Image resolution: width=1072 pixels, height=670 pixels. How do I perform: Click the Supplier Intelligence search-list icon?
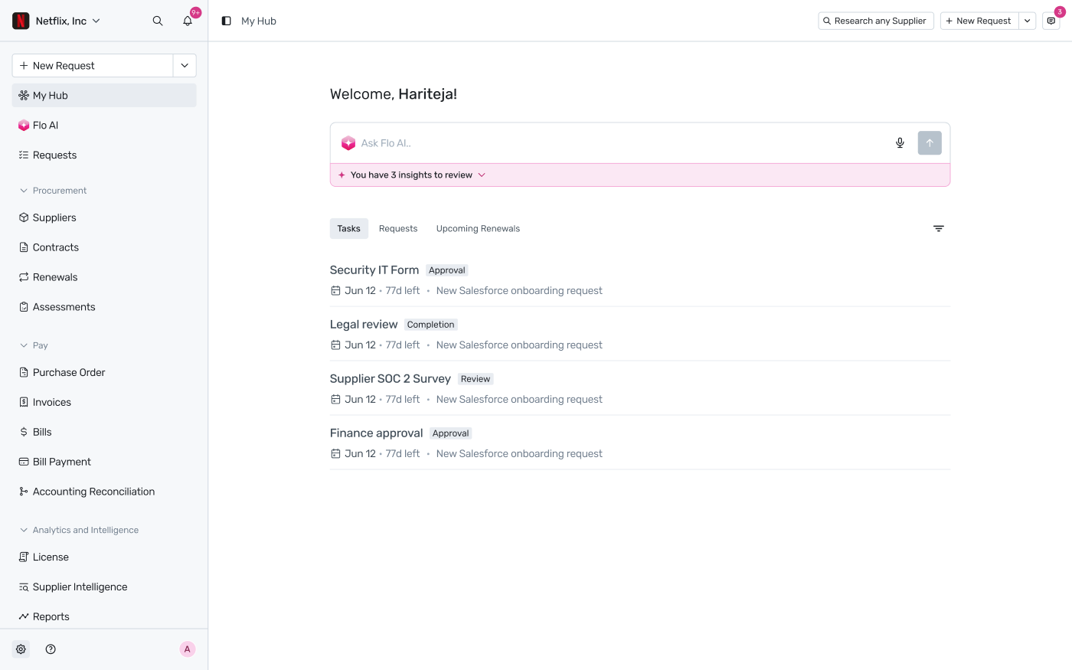tap(24, 587)
